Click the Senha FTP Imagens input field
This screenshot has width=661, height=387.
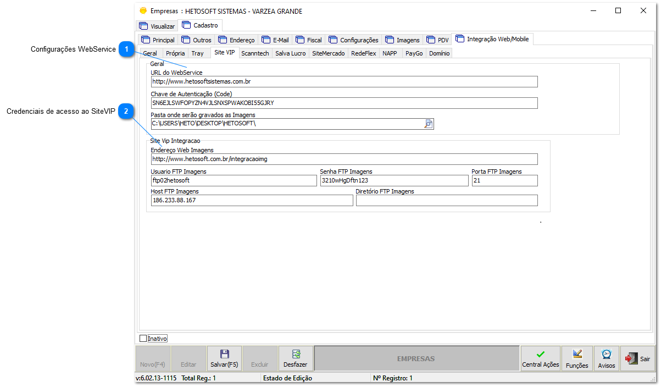394,180
